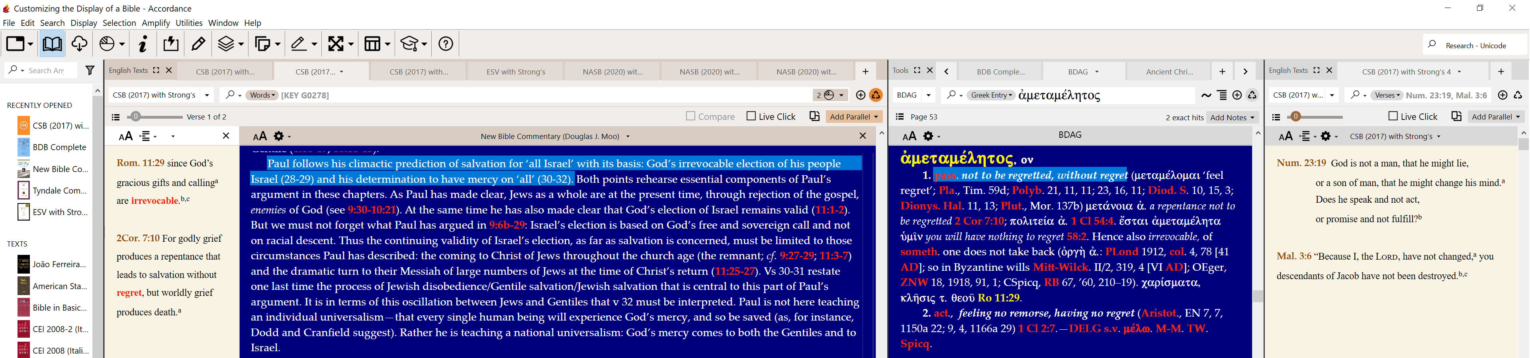The width and height of the screenshot is (1530, 358).
Task: Open Bible in Basic... in the Texts list
Action: pos(52,307)
